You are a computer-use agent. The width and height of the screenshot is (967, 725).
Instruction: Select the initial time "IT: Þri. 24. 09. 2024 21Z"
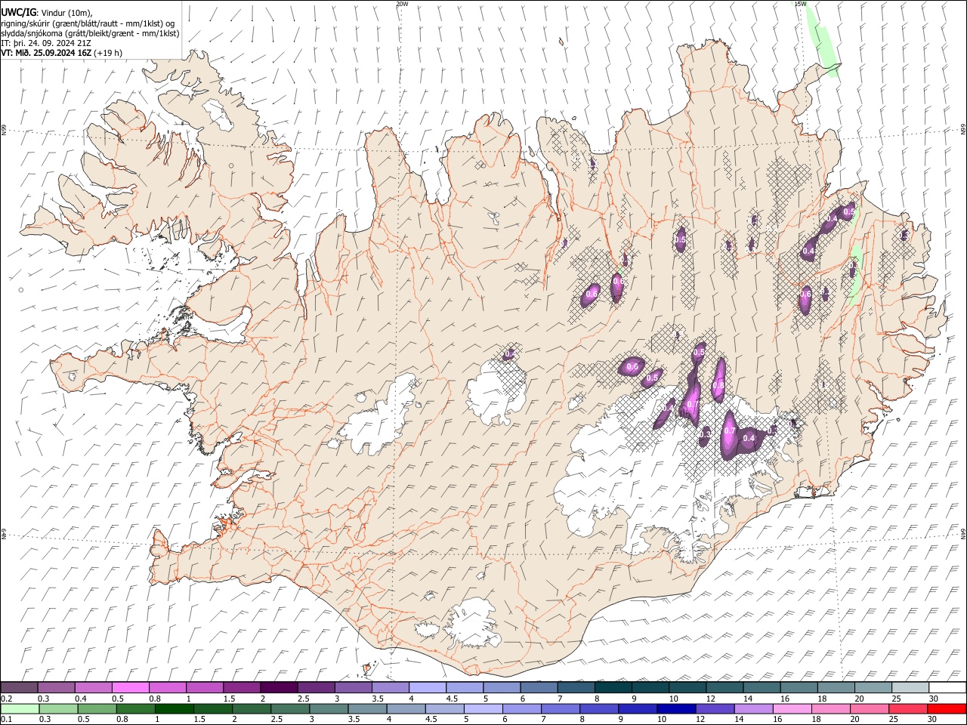tap(46, 43)
